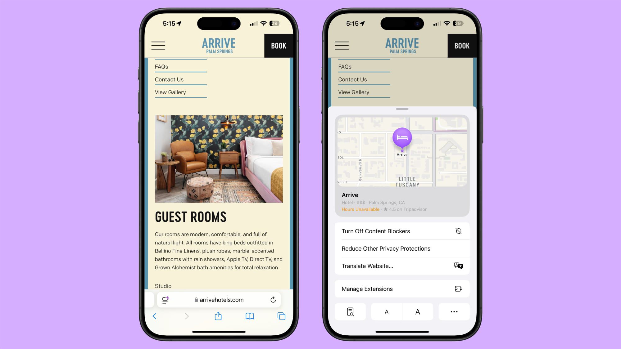621x349 pixels.
Task: Tap the guest room photo thumbnail
Action: point(219,159)
